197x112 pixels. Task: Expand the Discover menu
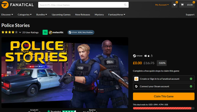pyautogui.click(x=8, y=15)
